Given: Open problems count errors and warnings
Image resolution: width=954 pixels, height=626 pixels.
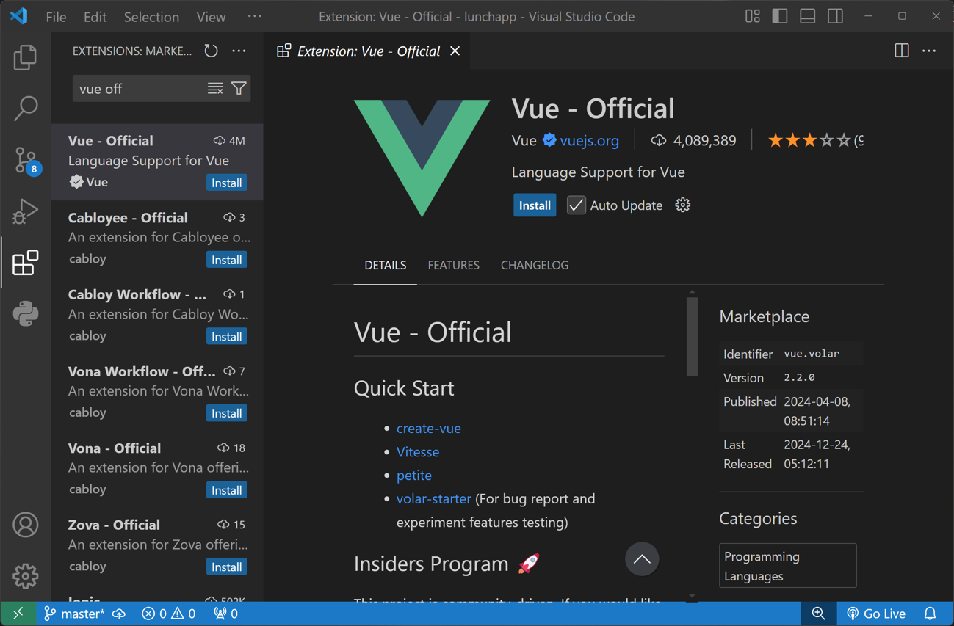Looking at the screenshot, I should [169, 614].
